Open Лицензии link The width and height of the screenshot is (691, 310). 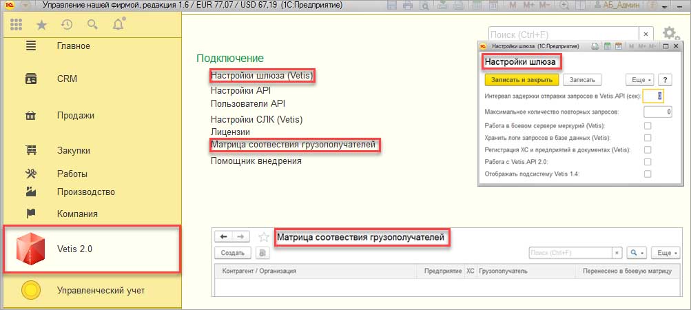coord(231,132)
